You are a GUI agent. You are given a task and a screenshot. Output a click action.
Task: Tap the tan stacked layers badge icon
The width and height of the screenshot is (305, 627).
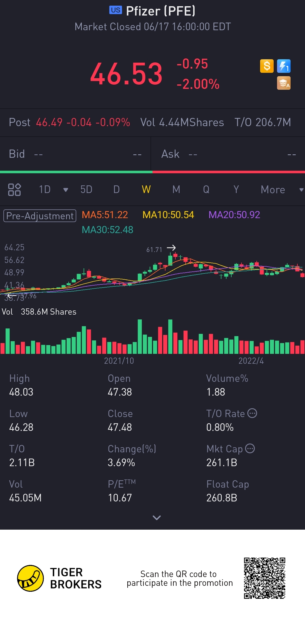pos(284,83)
